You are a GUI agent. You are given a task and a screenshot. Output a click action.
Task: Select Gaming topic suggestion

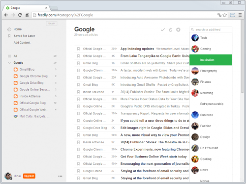click(x=211, y=49)
